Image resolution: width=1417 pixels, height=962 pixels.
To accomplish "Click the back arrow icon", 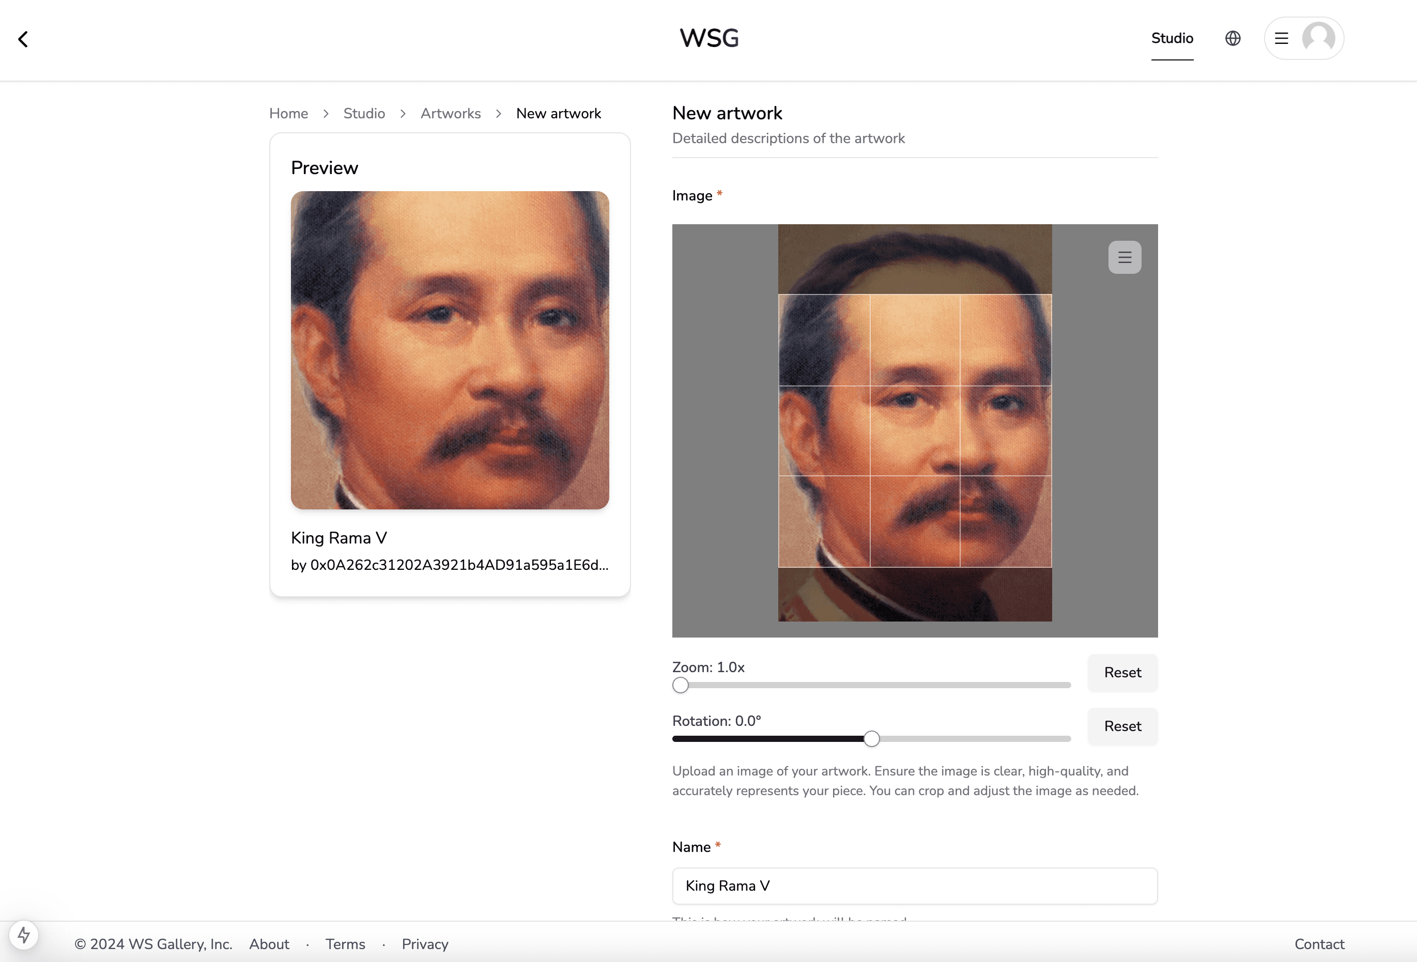I will coord(23,39).
